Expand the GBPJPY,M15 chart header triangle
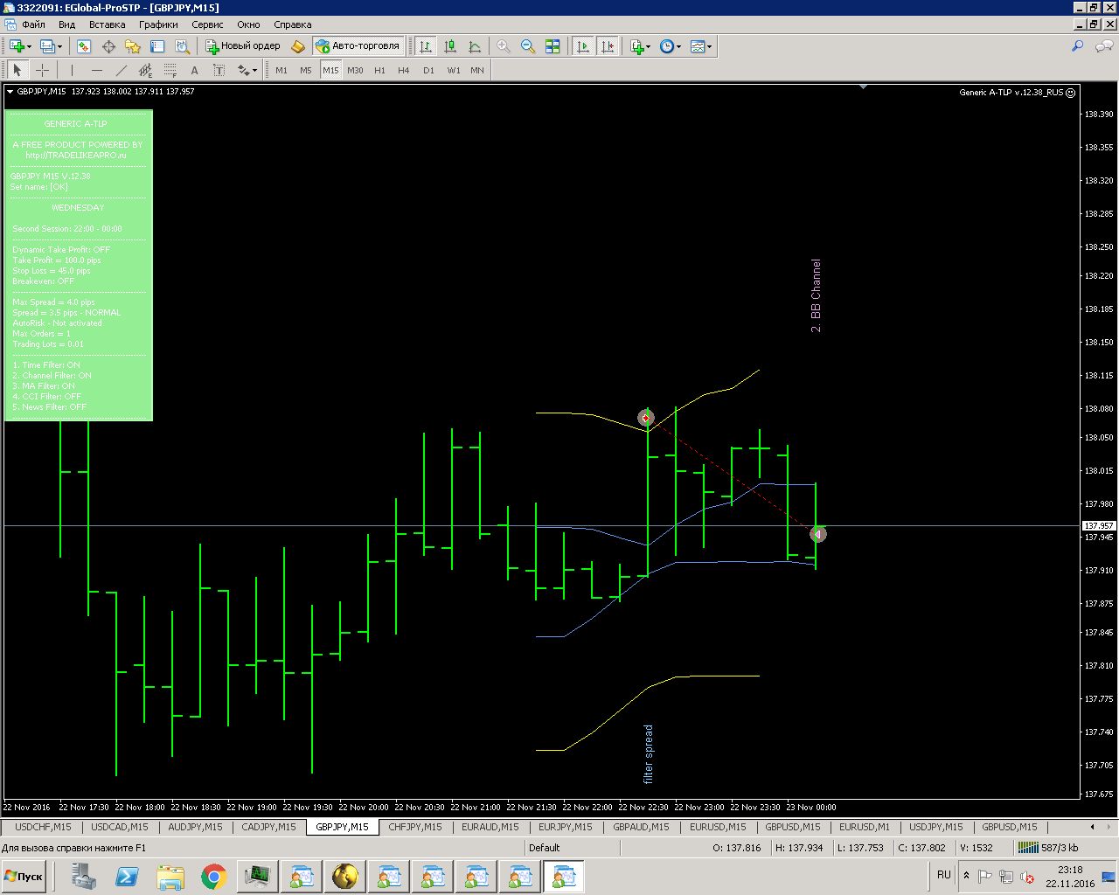1119x895 pixels. (10, 91)
